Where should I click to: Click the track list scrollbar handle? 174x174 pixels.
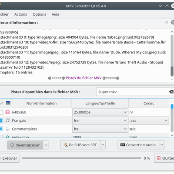172,107
